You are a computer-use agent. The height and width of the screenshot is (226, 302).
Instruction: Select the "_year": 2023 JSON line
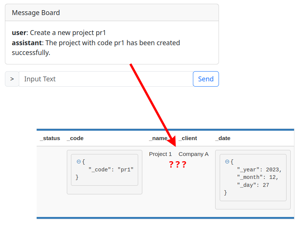259,169
